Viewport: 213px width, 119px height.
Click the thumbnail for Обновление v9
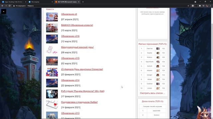click(52, 17)
